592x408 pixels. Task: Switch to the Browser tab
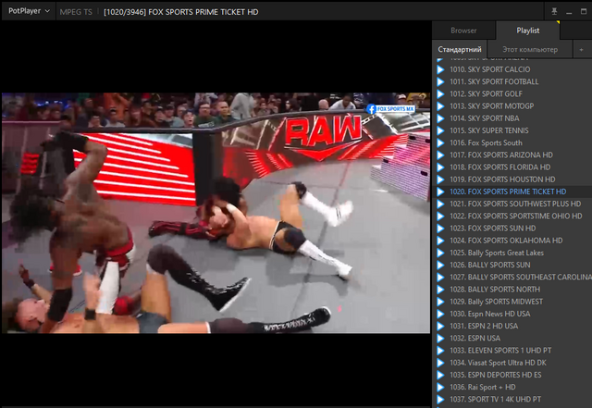pyautogui.click(x=463, y=31)
